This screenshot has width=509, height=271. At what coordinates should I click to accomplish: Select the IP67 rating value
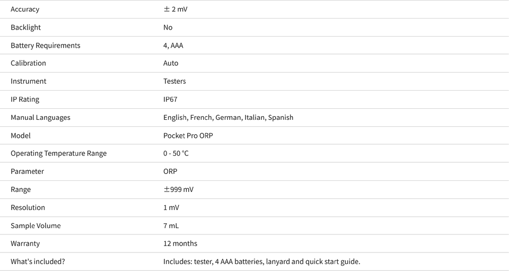click(170, 99)
